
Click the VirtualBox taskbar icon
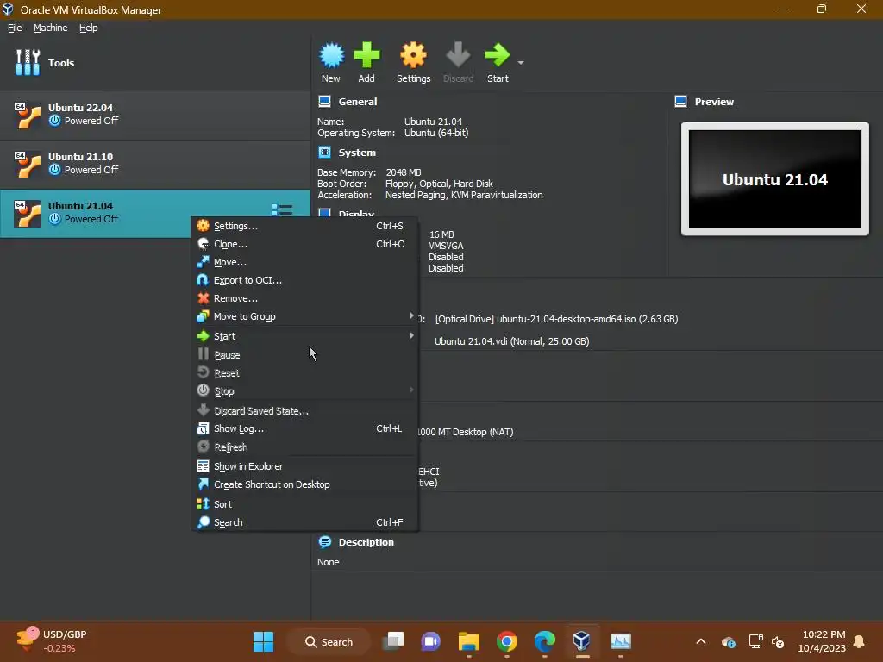[582, 641]
